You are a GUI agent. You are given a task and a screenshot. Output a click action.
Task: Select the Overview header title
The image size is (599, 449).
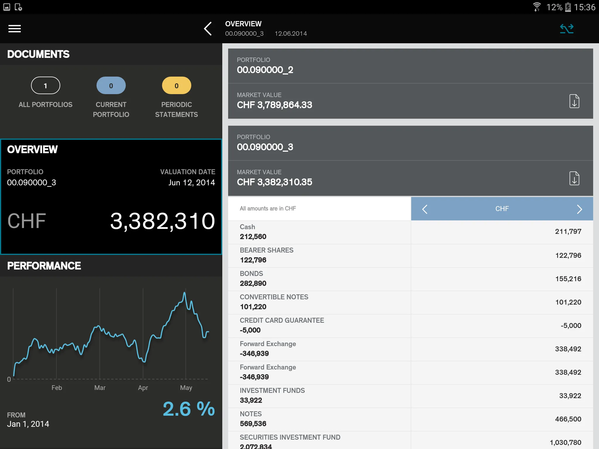[243, 24]
